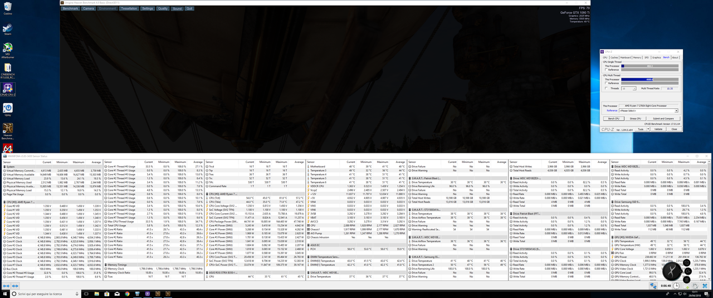The width and height of the screenshot is (713, 298).
Task: Open the Quality menu in Heaven
Action: (x=163, y=9)
